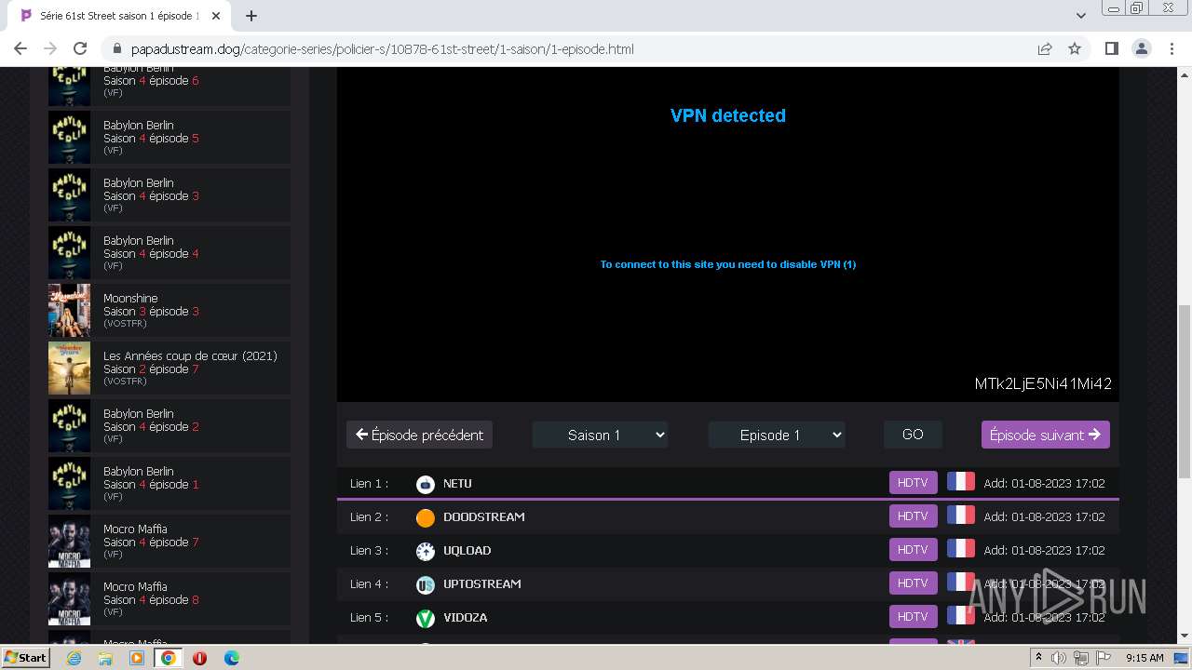Open the Chrome side panel icon

pos(1111,48)
